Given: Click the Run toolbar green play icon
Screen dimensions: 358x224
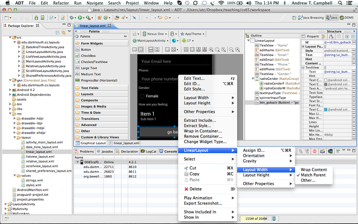Looking at the screenshot, I should click(x=80, y=18).
